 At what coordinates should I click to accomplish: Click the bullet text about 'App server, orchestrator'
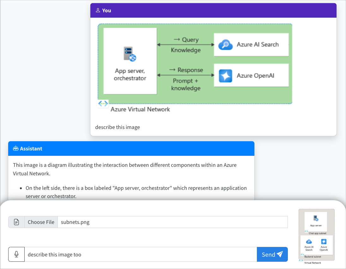point(136,192)
